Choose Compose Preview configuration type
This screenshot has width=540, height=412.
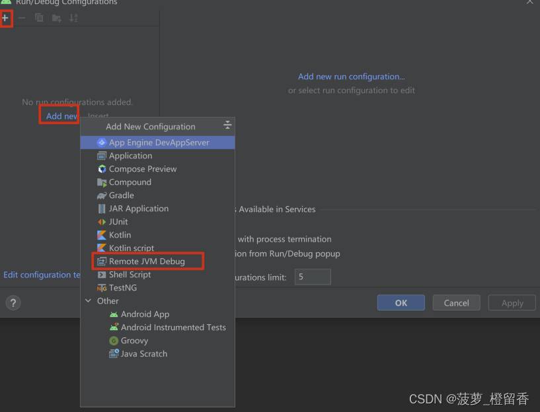[x=157, y=169]
